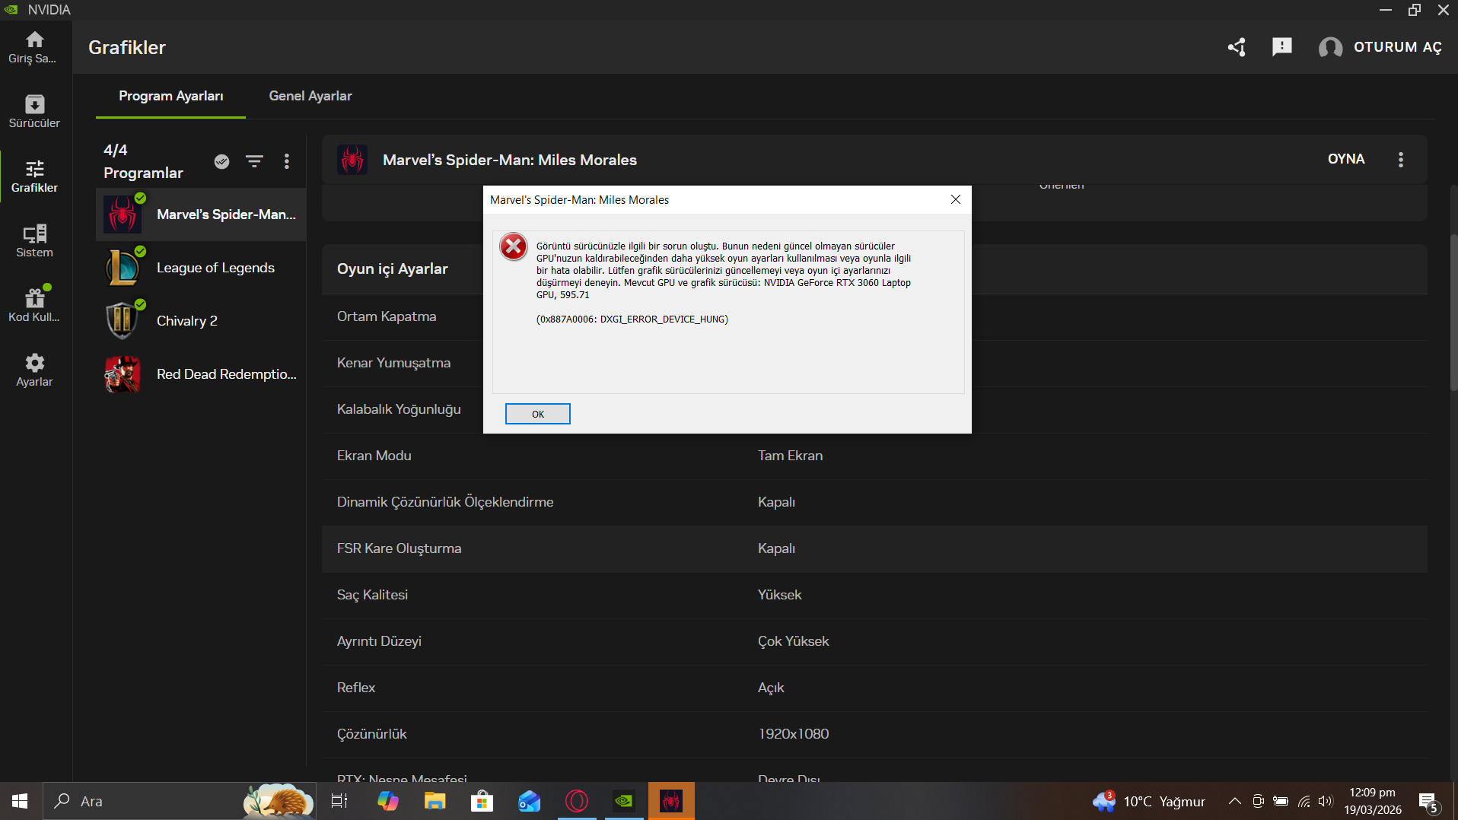Image resolution: width=1458 pixels, height=820 pixels.
Task: Change Reflex Açık value
Action: (771, 688)
